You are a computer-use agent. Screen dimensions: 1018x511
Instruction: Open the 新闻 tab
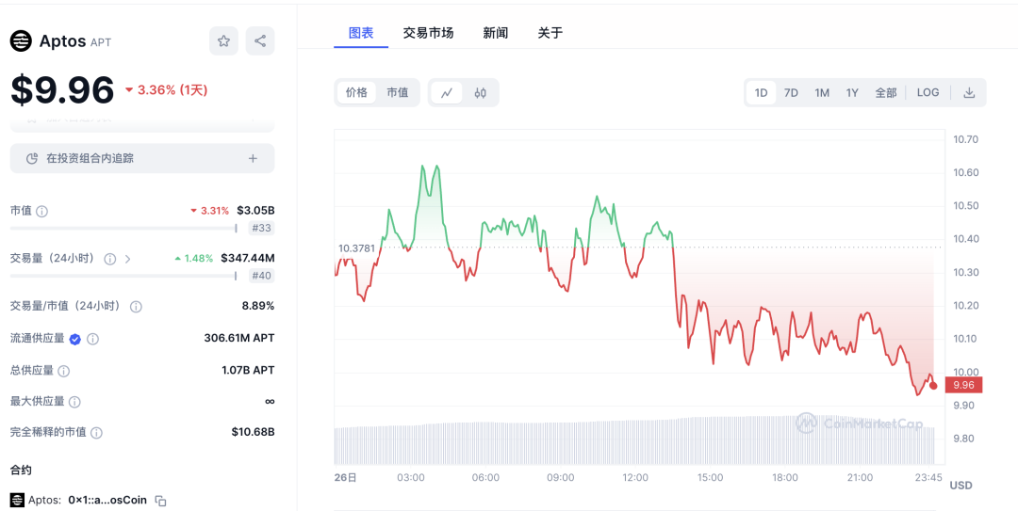click(x=496, y=33)
